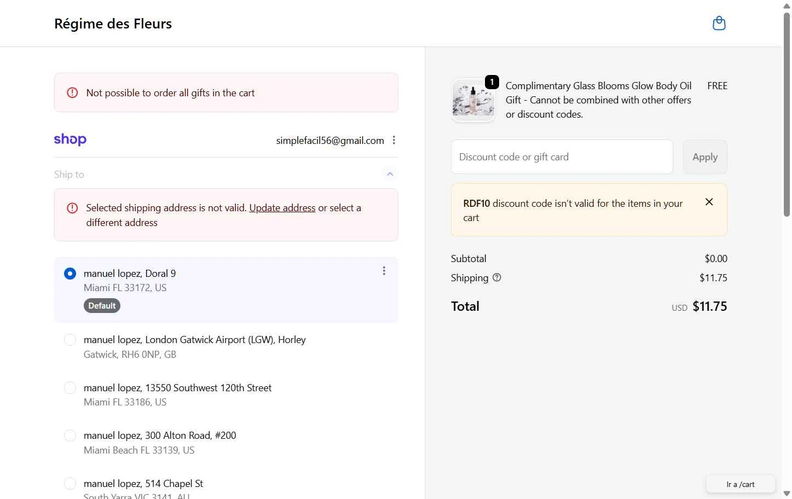Image resolution: width=792 pixels, height=499 pixels.
Task: Click the alert icon in gifts error banner
Action: [72, 92]
